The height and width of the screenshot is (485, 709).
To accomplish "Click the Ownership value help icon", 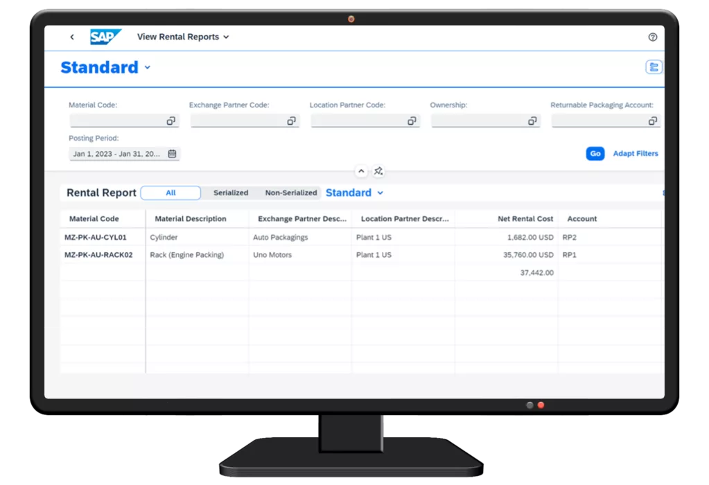I will click(532, 121).
